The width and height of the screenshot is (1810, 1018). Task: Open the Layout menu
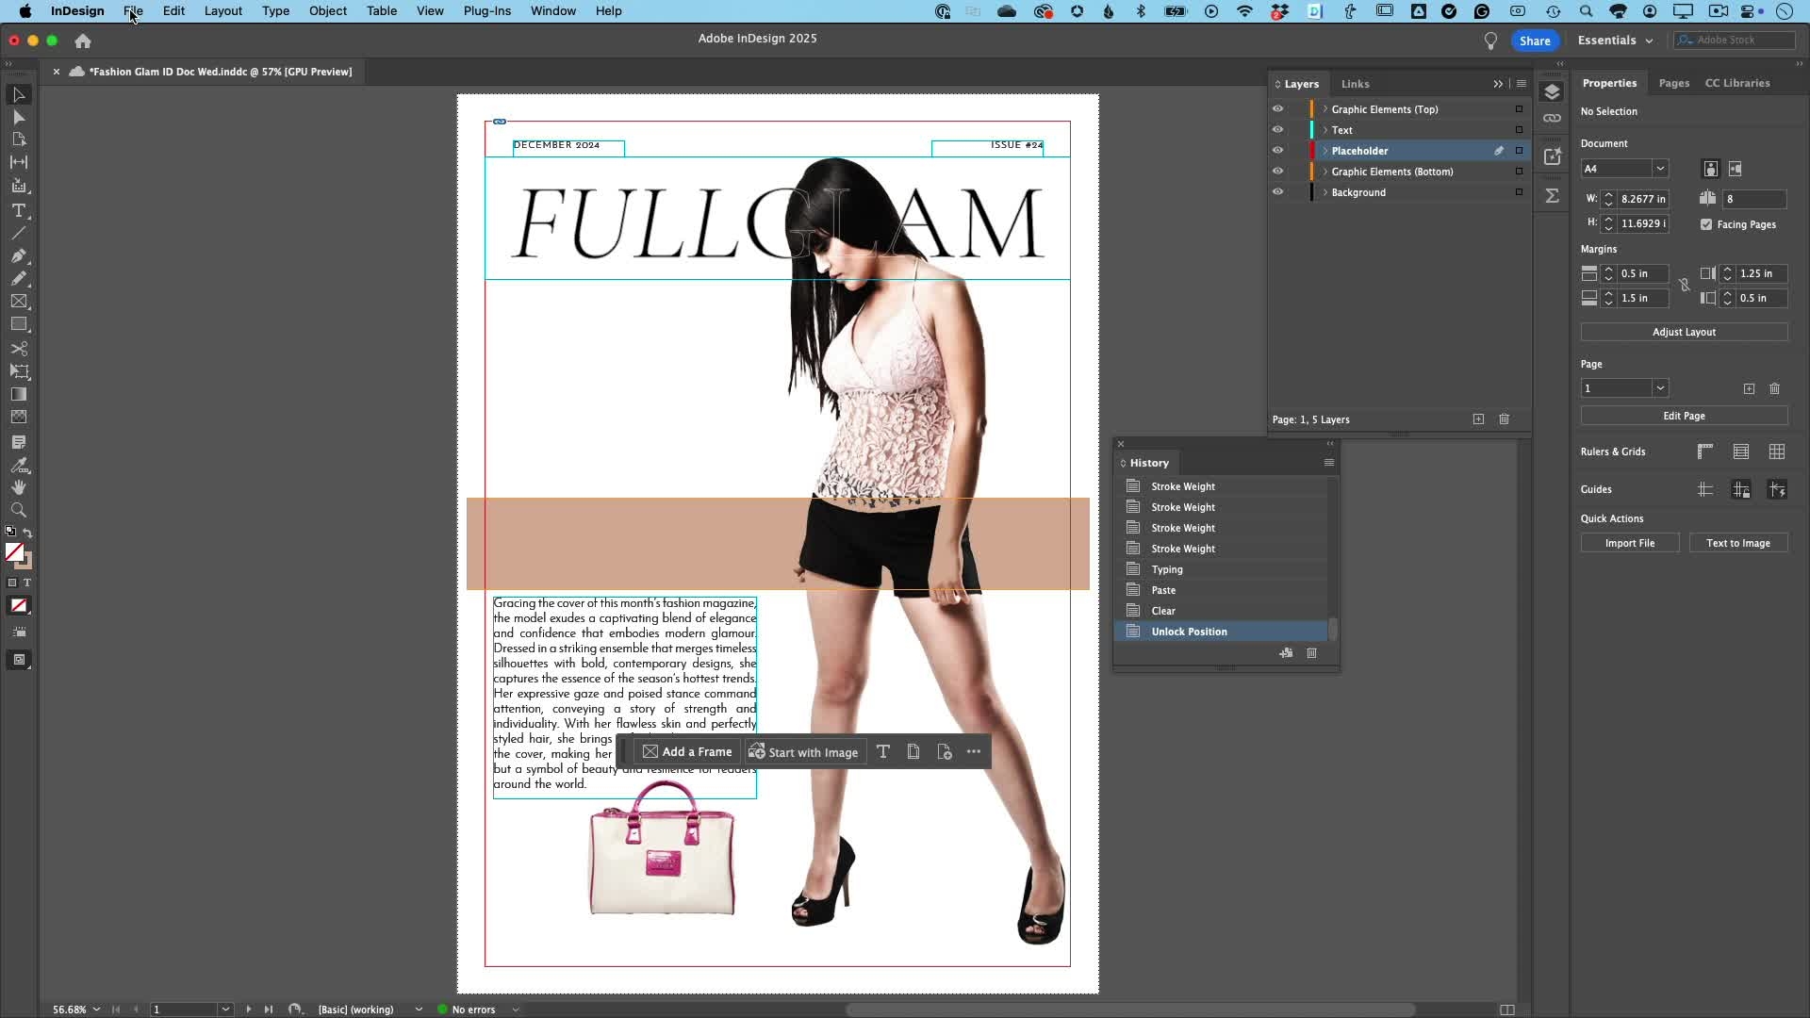(x=223, y=11)
